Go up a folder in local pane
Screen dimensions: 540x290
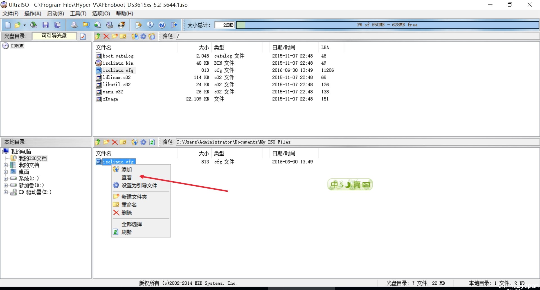point(98,142)
